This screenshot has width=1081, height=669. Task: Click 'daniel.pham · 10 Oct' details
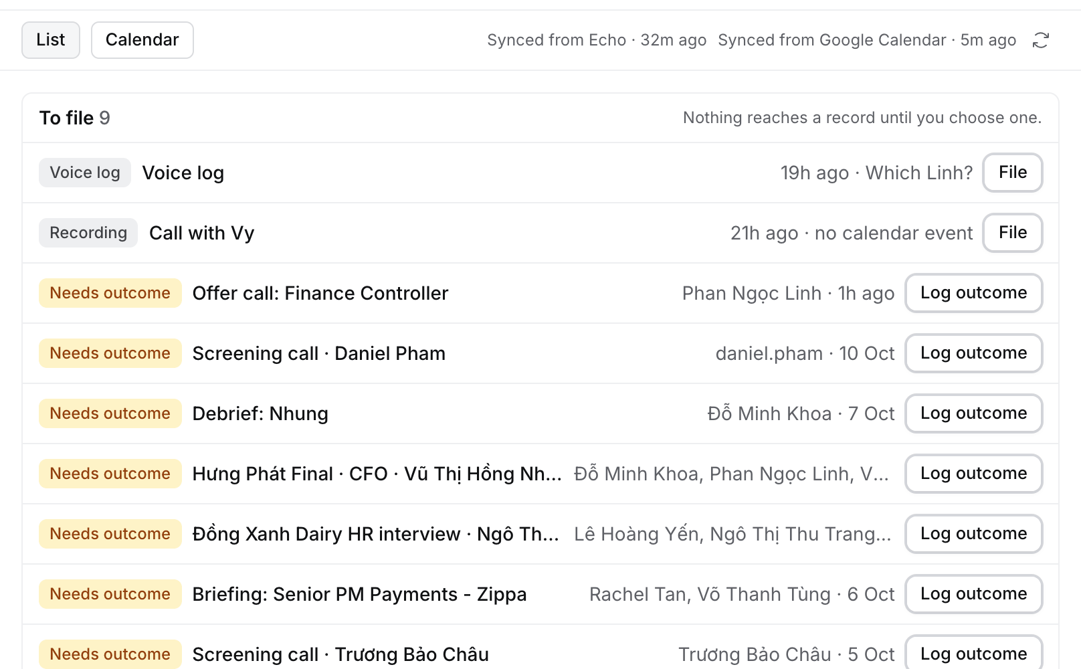click(x=805, y=353)
